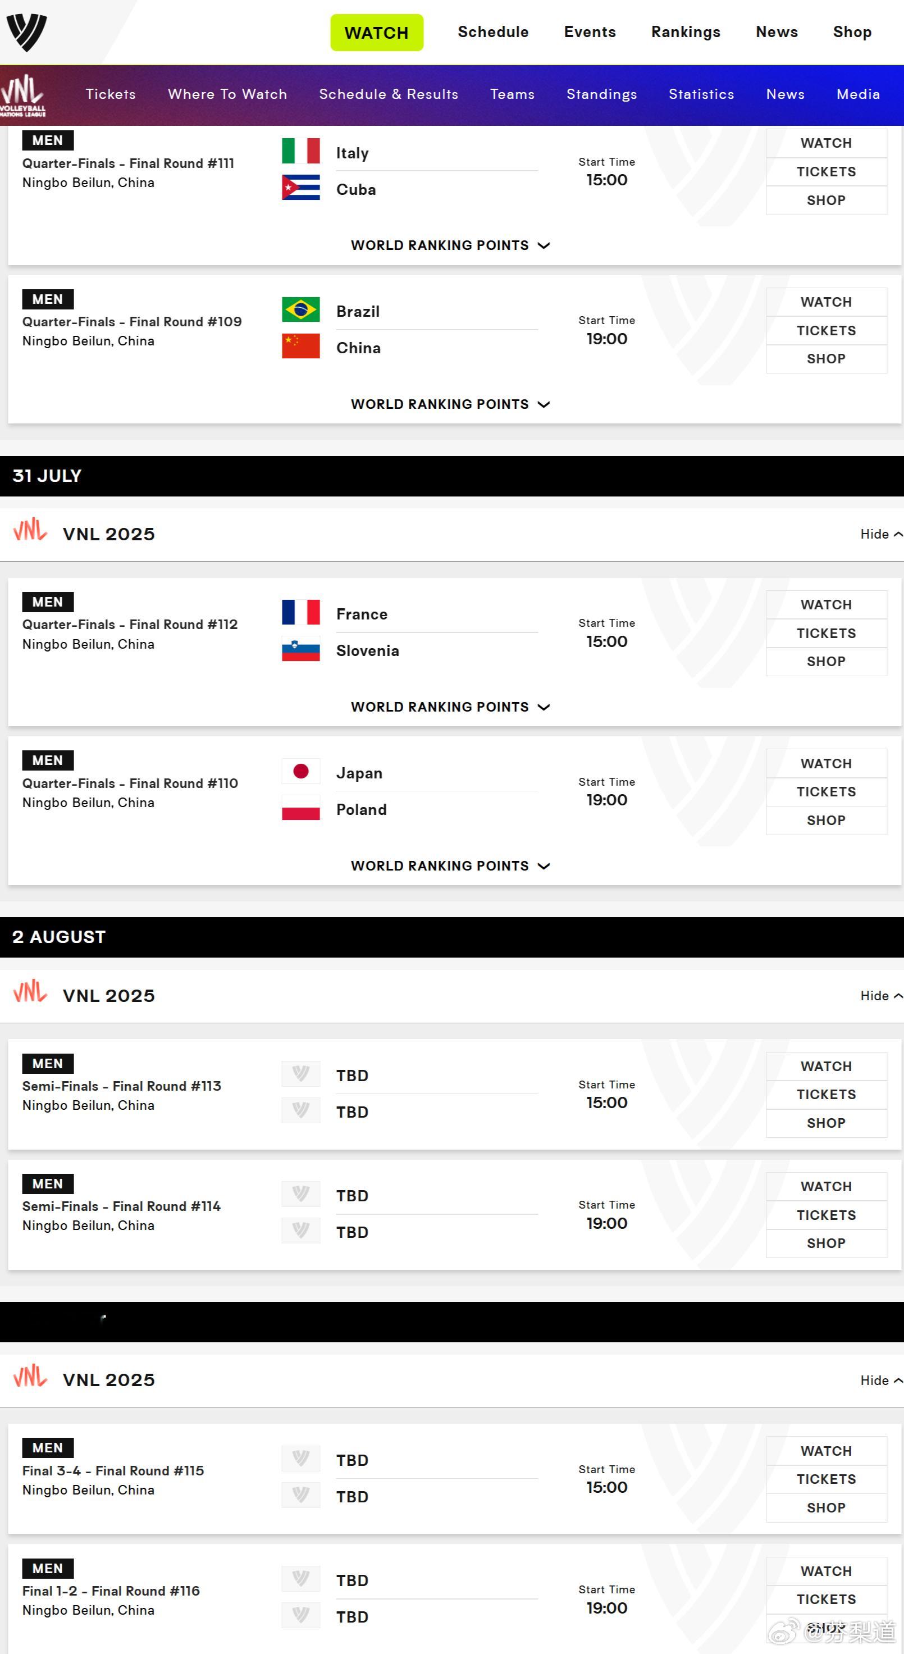The image size is (904, 1654).
Task: Expand World Ranking Points for Brazil vs China
Action: pos(450,404)
